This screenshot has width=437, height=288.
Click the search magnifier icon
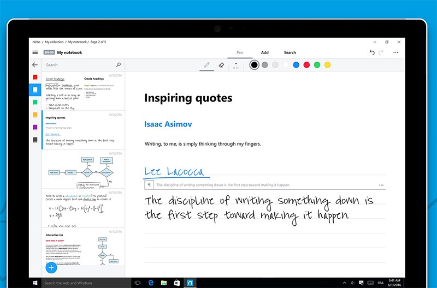click(x=119, y=65)
